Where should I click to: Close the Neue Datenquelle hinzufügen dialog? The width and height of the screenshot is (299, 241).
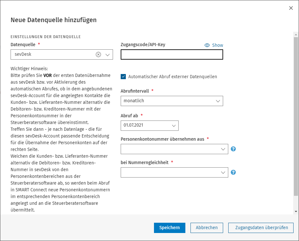[291, 8]
